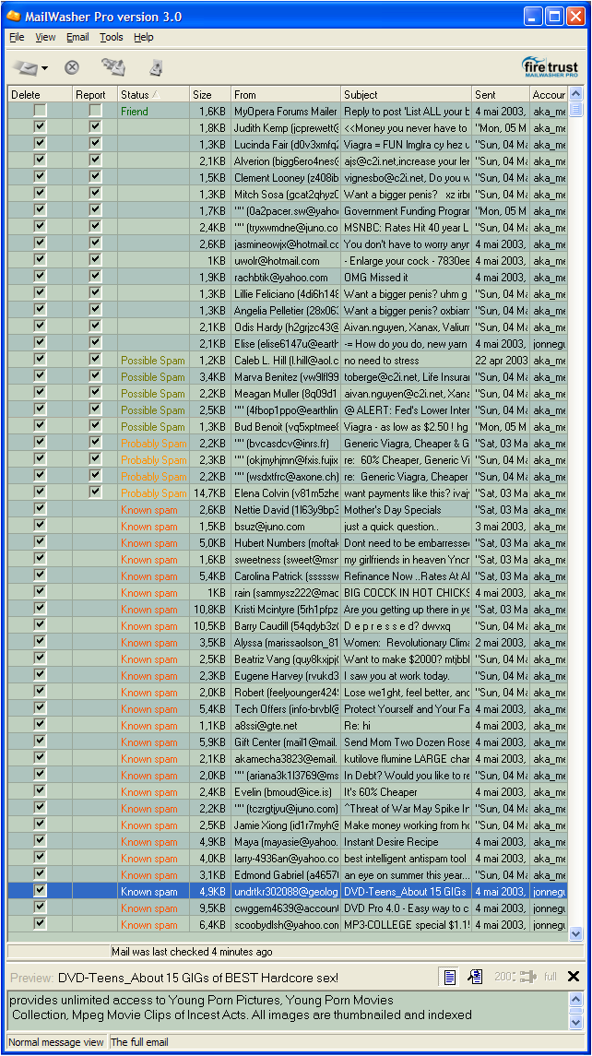Click the Check Mail envelope icon

(x=26, y=67)
